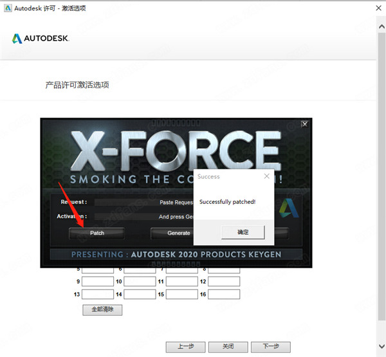Close the Success message dialog

click(x=266, y=176)
